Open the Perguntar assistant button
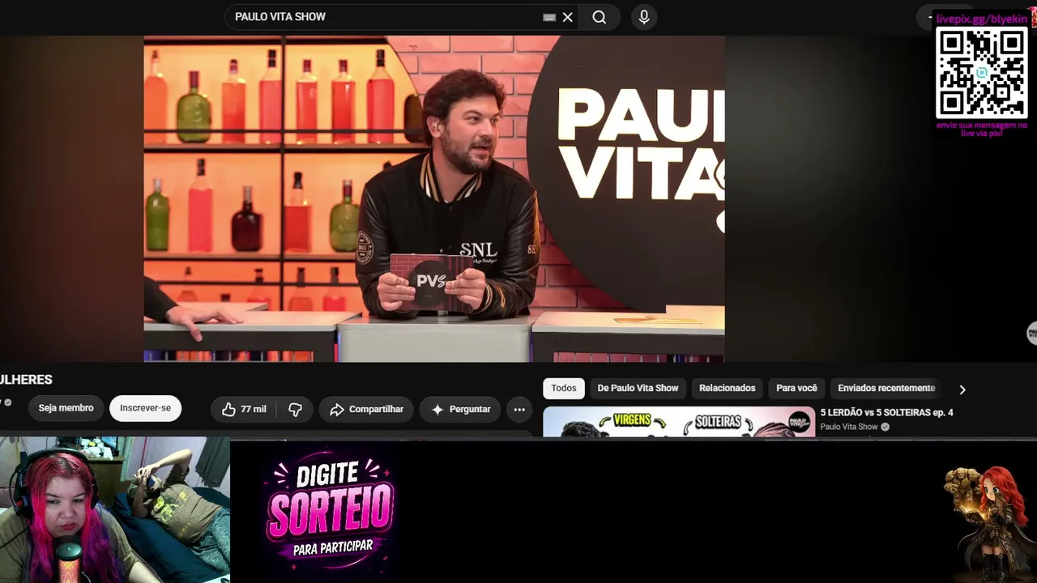The width and height of the screenshot is (1037, 583). 460,410
